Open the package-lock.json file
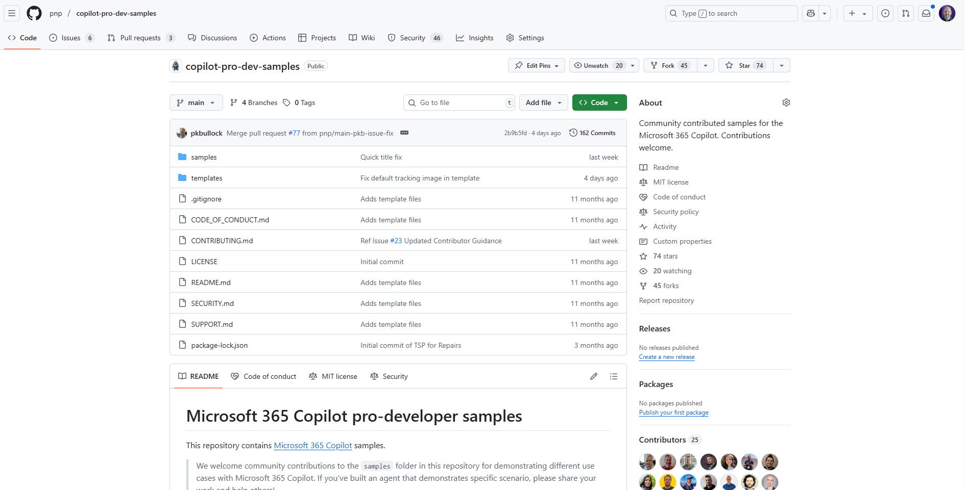This screenshot has height=490, width=965. pos(220,345)
